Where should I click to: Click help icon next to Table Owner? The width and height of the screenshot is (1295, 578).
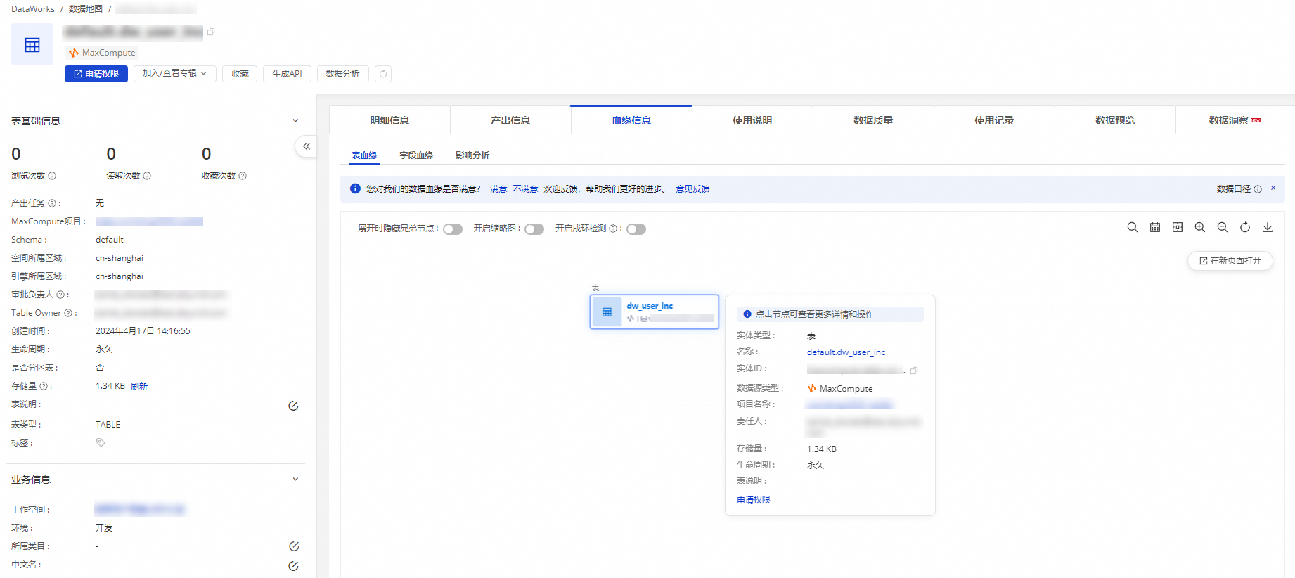click(68, 313)
